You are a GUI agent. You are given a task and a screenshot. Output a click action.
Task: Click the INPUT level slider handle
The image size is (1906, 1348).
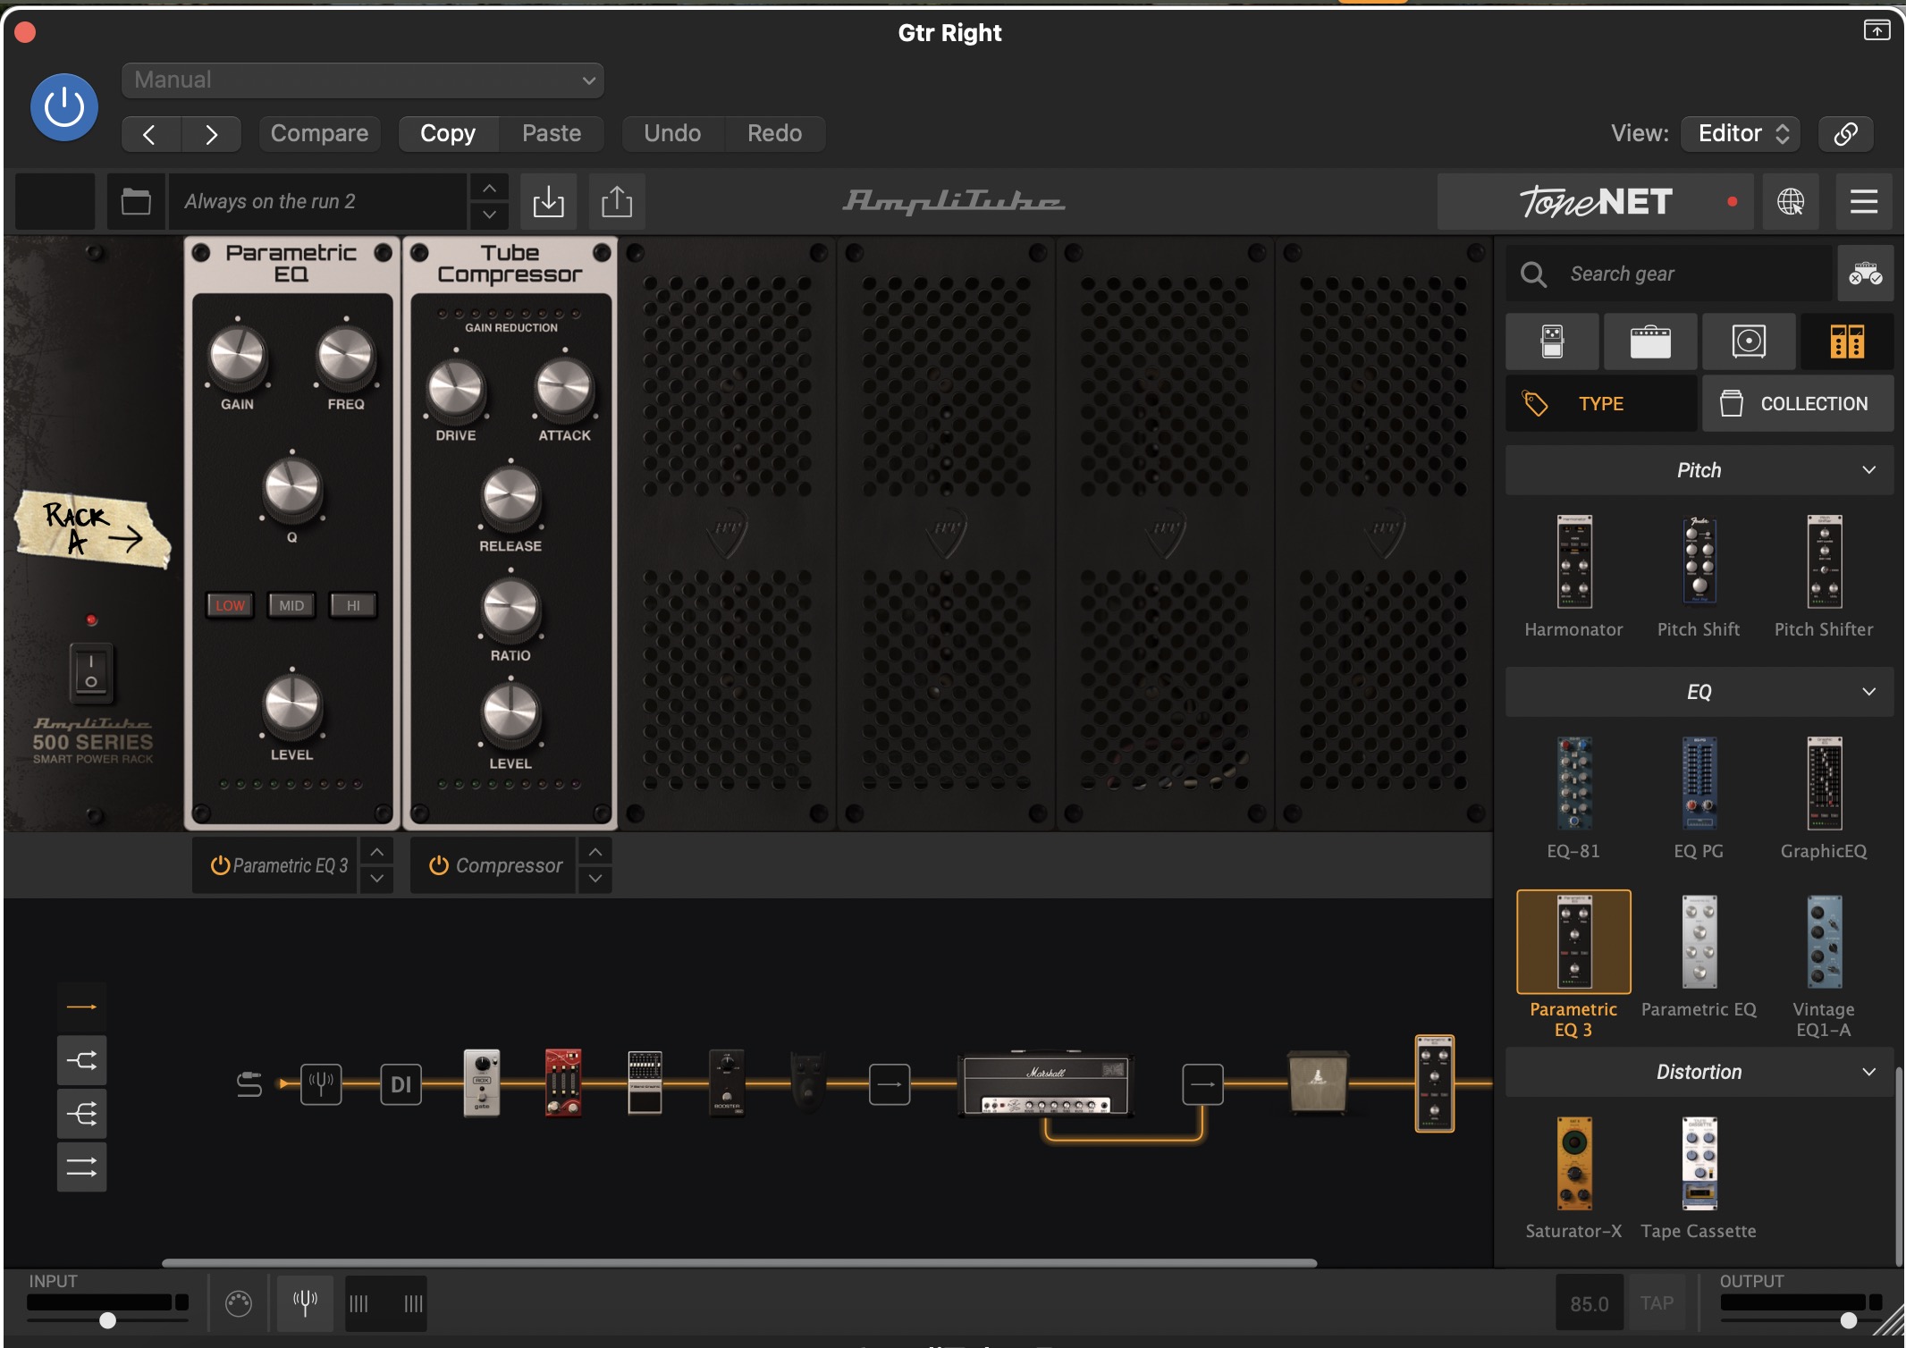click(x=107, y=1320)
